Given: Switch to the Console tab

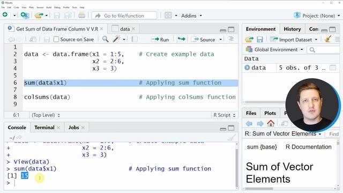Looking at the screenshot, I should (17, 128).
